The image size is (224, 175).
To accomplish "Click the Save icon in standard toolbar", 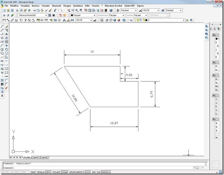I will [x=12, y=10].
